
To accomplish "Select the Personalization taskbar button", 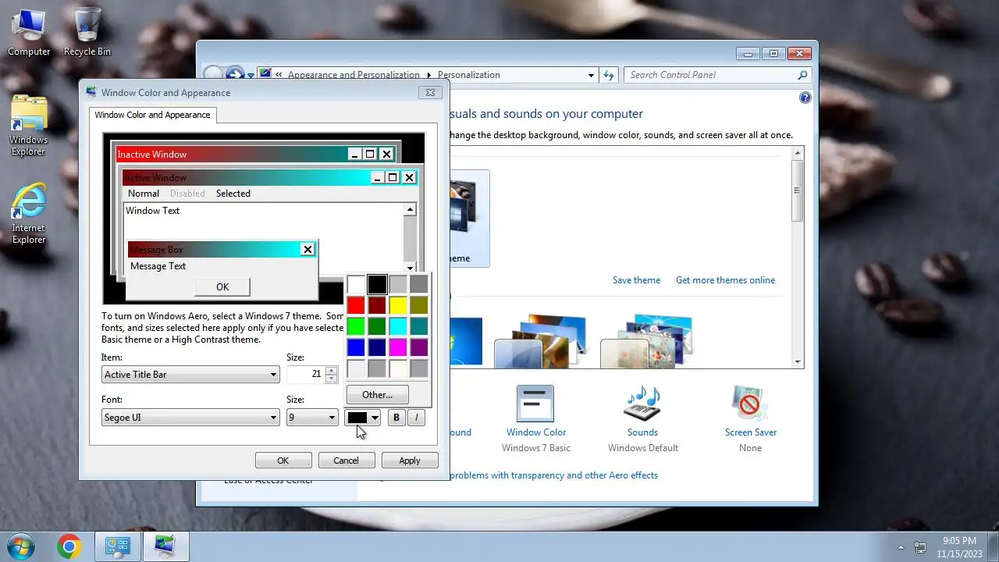I will pyautogui.click(x=165, y=546).
